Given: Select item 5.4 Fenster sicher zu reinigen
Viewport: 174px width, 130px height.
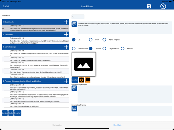Looking at the screenshot, I should pyautogui.click(x=36, y=105).
